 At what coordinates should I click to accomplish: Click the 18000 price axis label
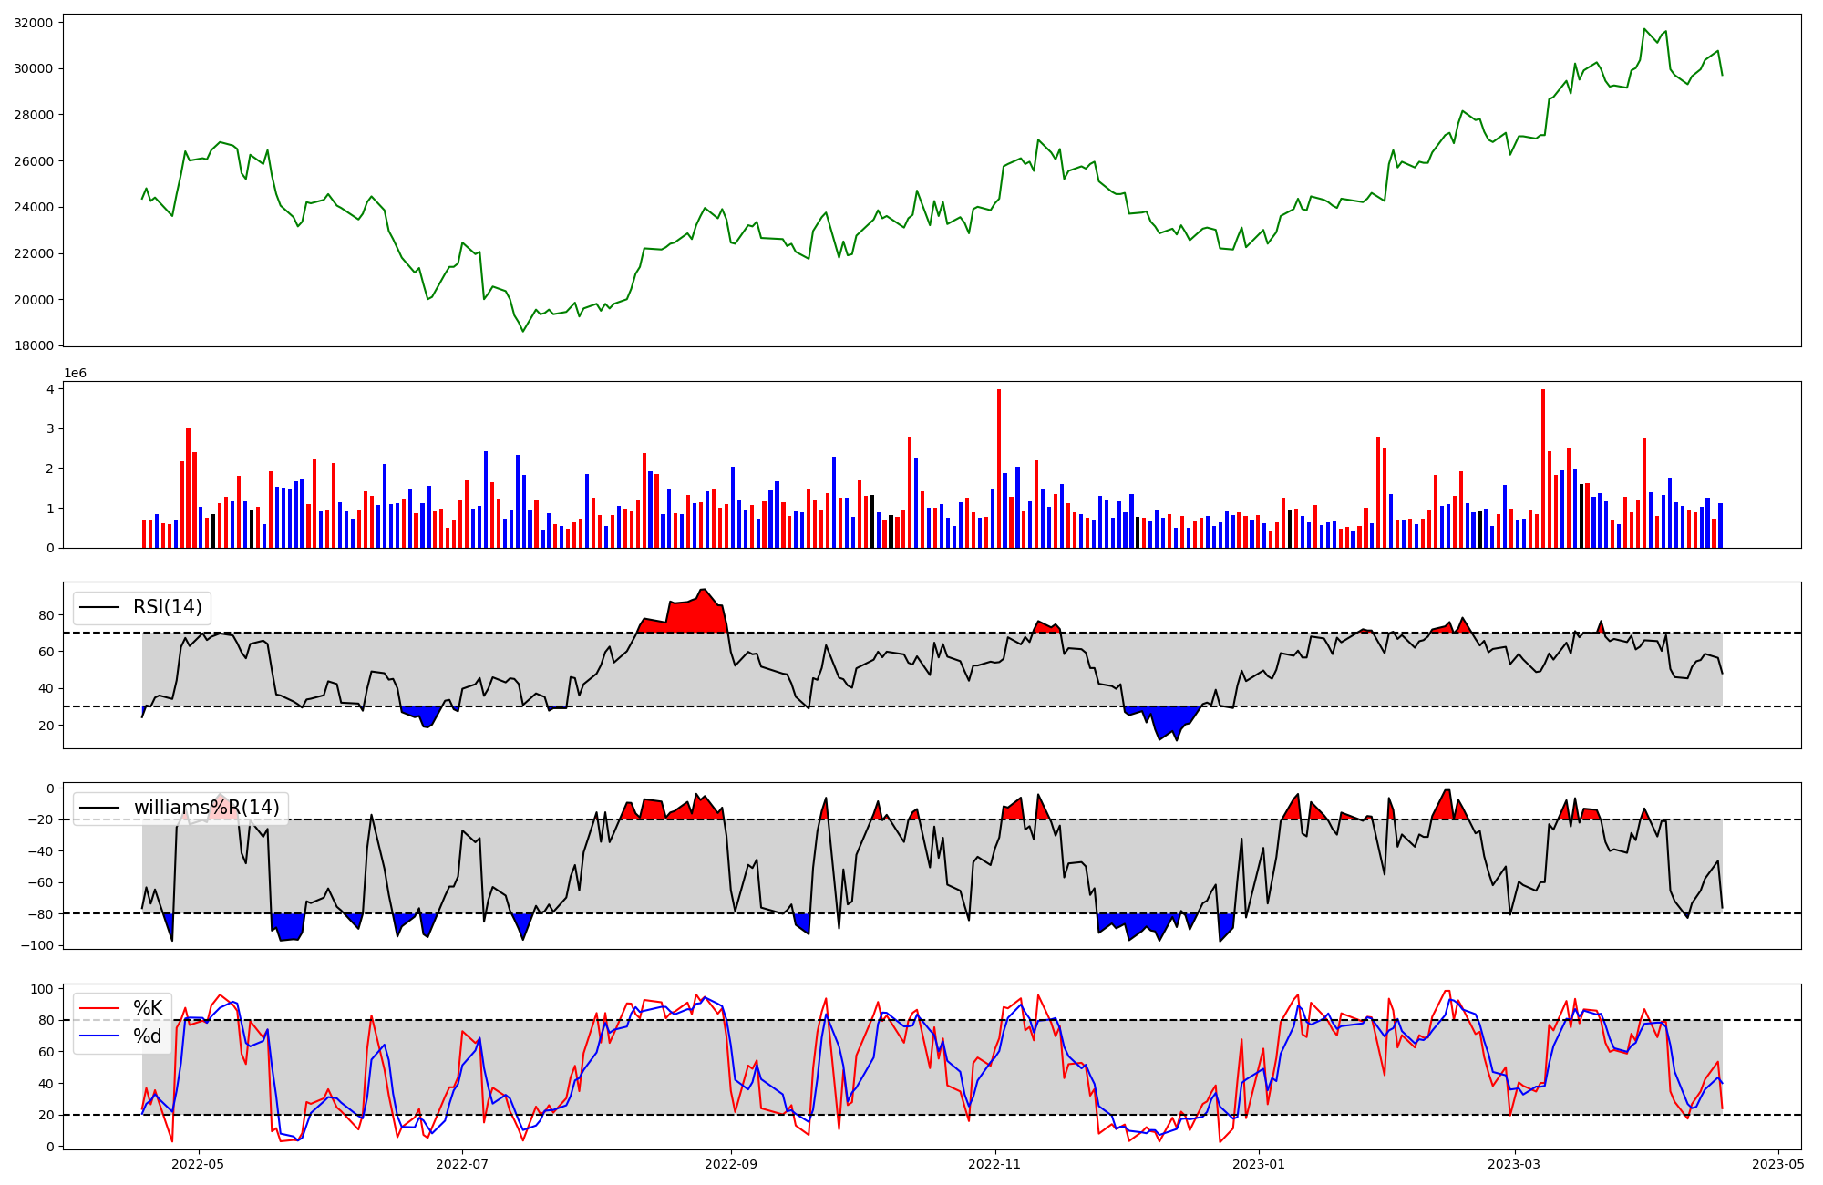(x=33, y=346)
